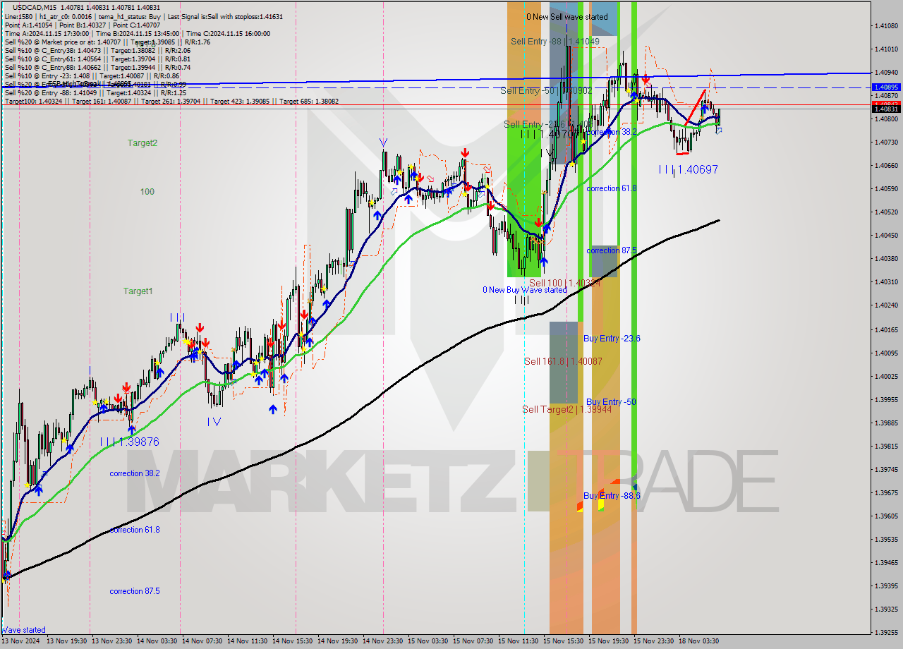Click the '15 Nov 19:30' time axis label
The height and width of the screenshot is (649, 903).
(x=609, y=641)
